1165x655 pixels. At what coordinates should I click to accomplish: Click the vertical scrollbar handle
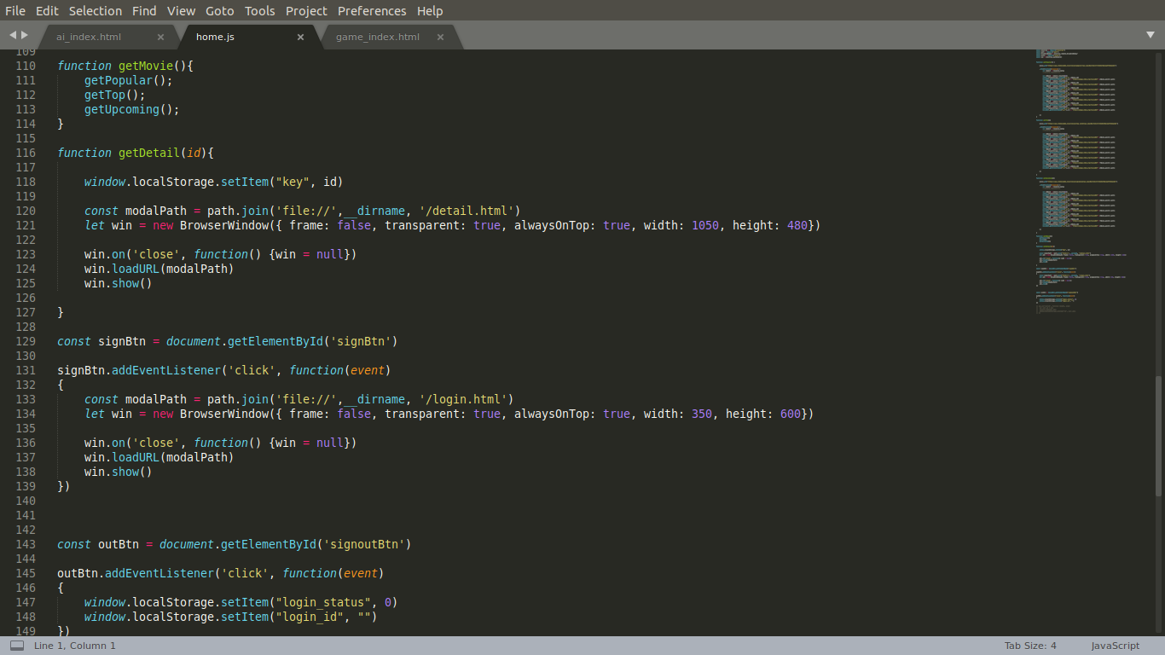pos(1158,436)
